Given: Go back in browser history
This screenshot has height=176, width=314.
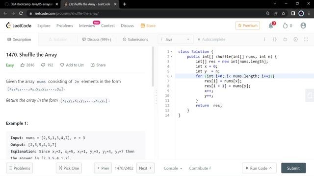Looking at the screenshot, I should 5,13.
